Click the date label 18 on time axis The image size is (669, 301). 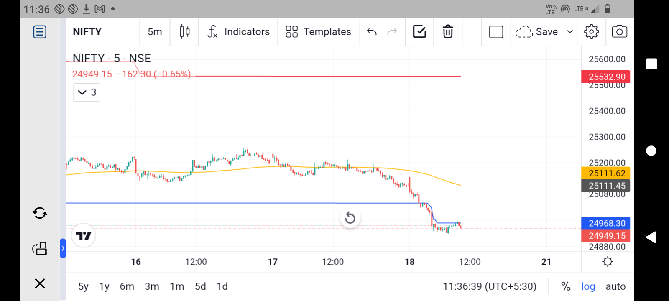pos(409,262)
